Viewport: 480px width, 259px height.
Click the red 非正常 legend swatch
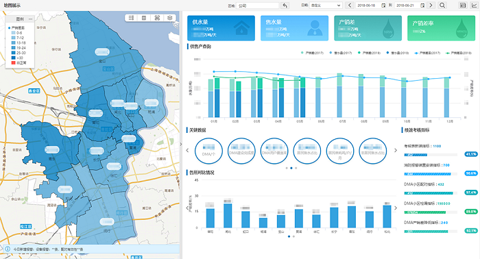click(x=13, y=62)
